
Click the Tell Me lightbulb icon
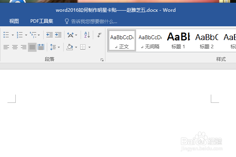(x=67, y=21)
